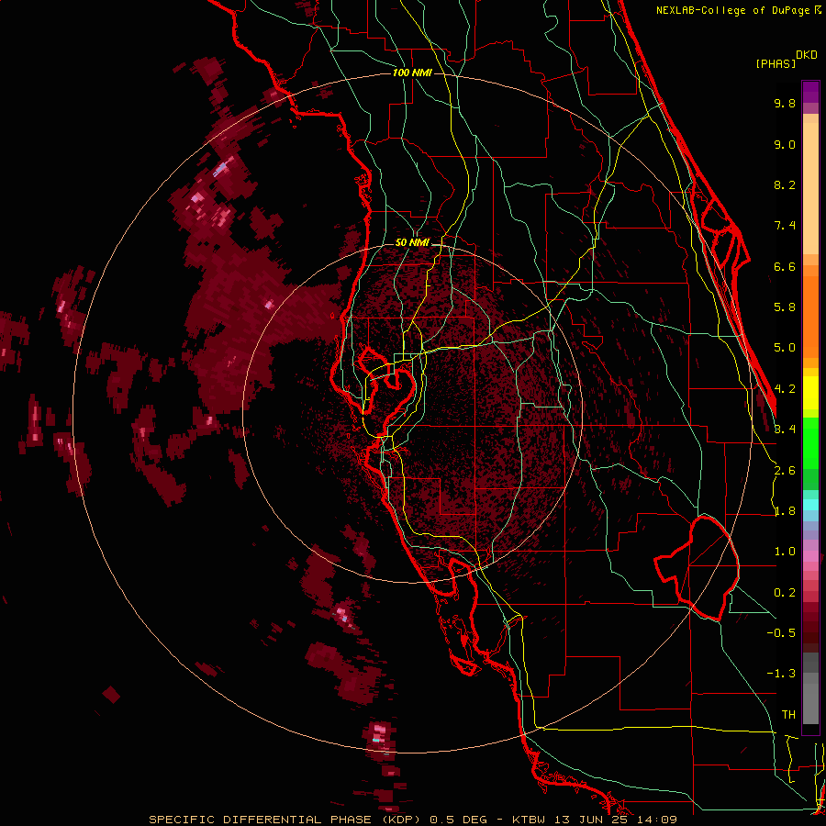Viewport: 826px width, 826px height.
Task: Click the 9.0 scale value
Action: pyautogui.click(x=785, y=144)
